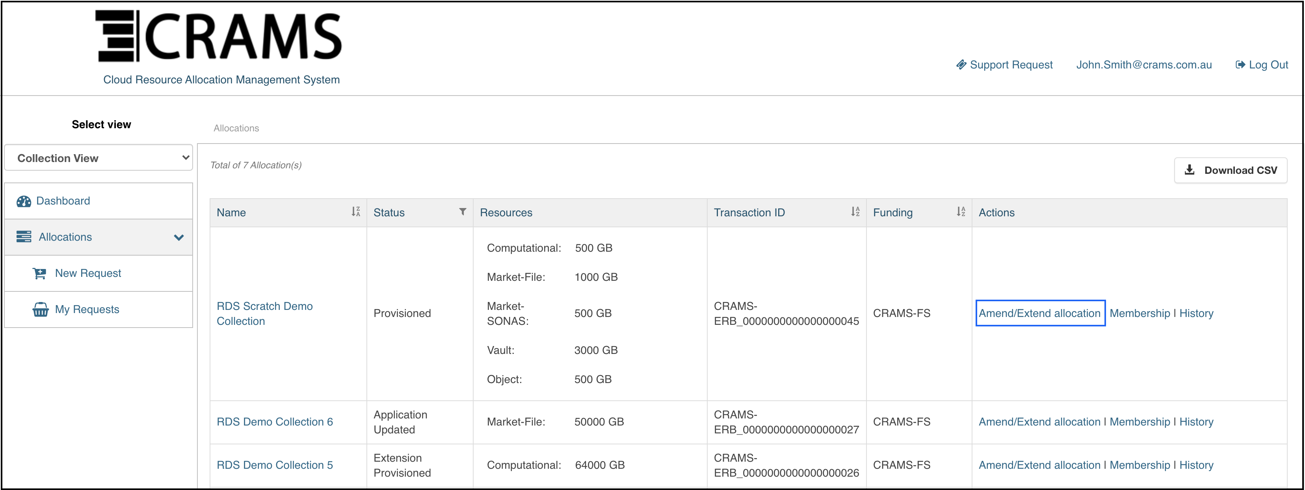Click transaction ID ending in 0027

(786, 422)
